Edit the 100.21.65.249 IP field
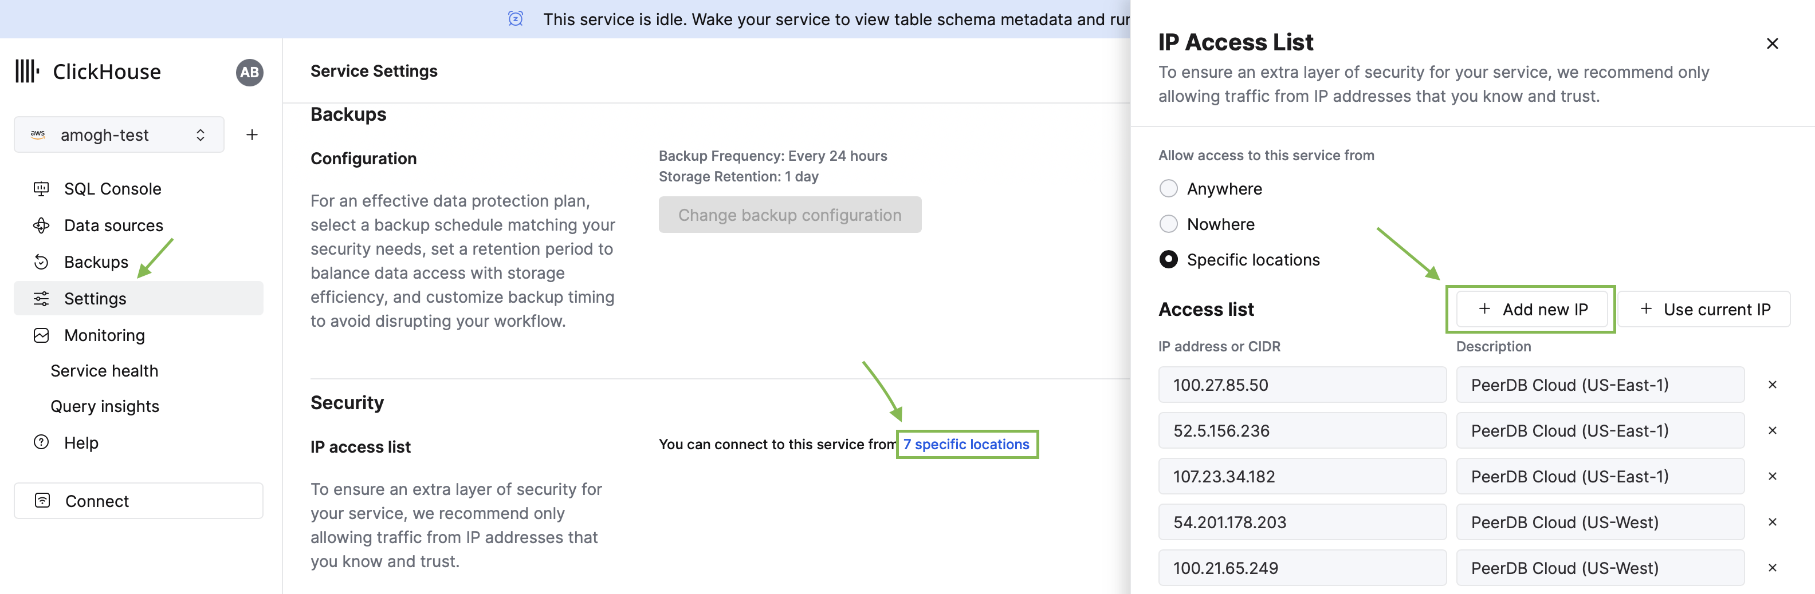The width and height of the screenshot is (1815, 594). click(1302, 567)
